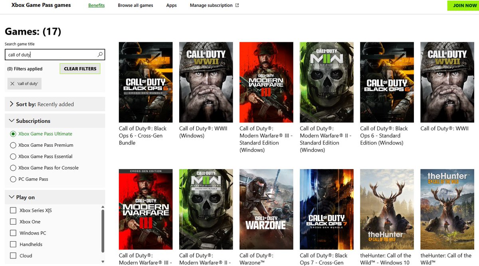
Task: Select Xbox Game Pass Ultimate radio
Action: (13, 134)
